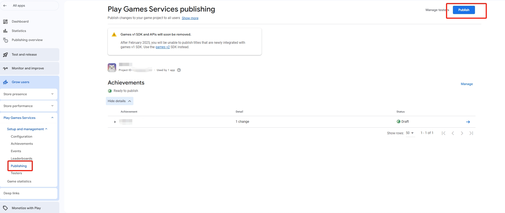The image size is (505, 213).
Task: Open the games v2 SDK link
Action: [x=163, y=47]
